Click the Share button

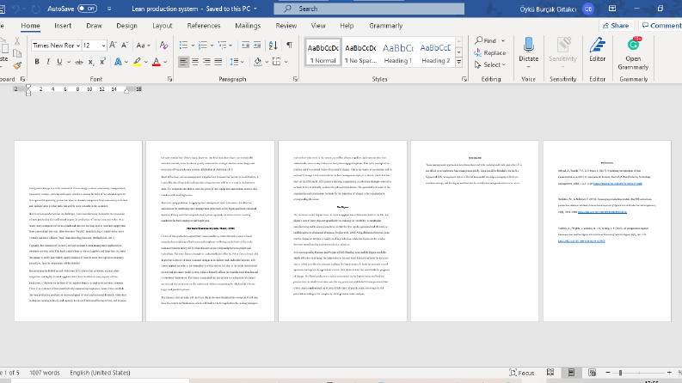coord(616,26)
